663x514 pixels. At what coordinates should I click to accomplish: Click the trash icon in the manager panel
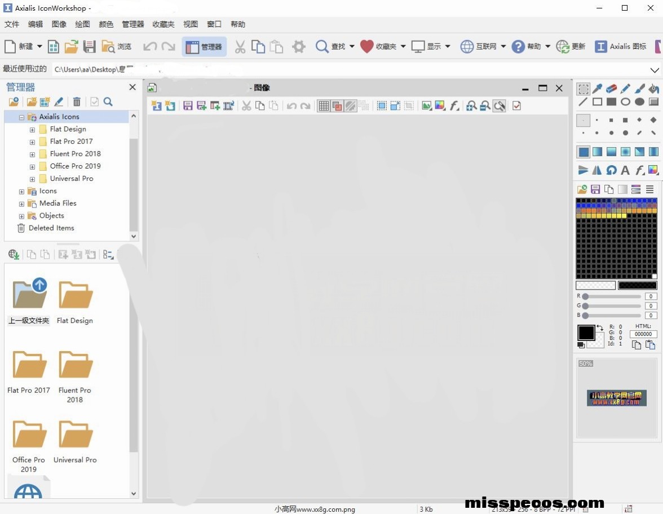click(x=77, y=102)
